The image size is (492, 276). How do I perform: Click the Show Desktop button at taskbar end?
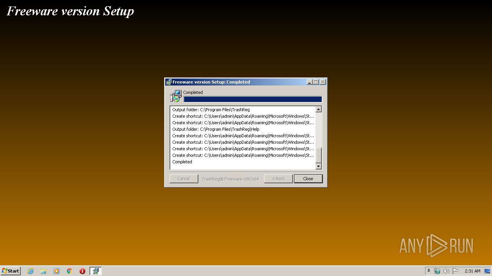pyautogui.click(x=488, y=271)
